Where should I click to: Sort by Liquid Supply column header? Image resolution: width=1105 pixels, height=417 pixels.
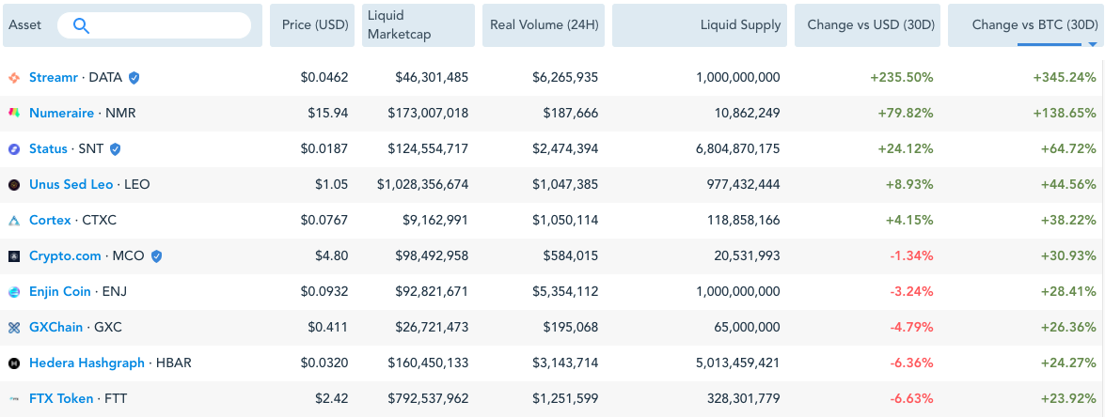click(x=699, y=25)
